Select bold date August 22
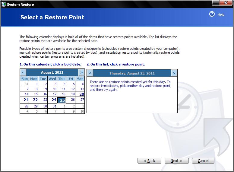This screenshot has width=234, height=172. click(35, 100)
